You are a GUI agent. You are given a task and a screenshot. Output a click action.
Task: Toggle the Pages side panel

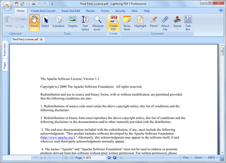tap(5, 66)
